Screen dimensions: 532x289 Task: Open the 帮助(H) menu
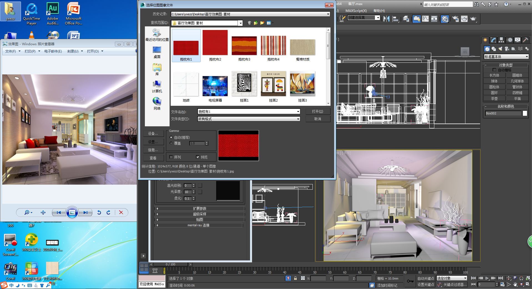(x=379, y=11)
